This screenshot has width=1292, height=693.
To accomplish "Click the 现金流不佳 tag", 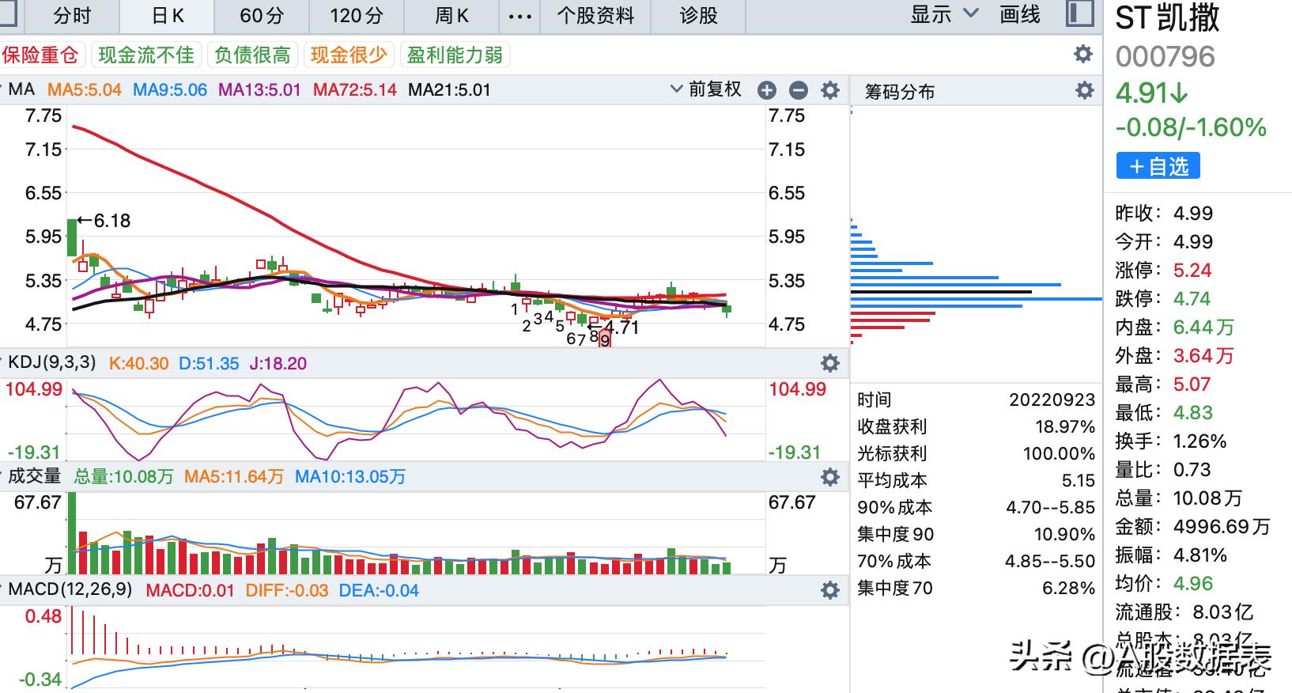I will [145, 55].
